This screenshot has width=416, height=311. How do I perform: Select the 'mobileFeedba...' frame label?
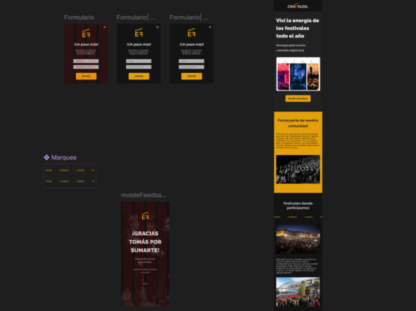(x=144, y=195)
